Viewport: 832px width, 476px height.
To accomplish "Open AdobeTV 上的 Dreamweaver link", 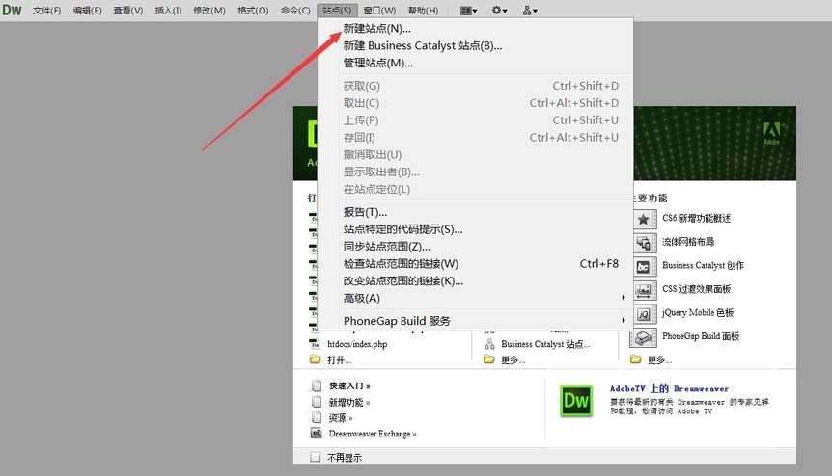I will [669, 388].
